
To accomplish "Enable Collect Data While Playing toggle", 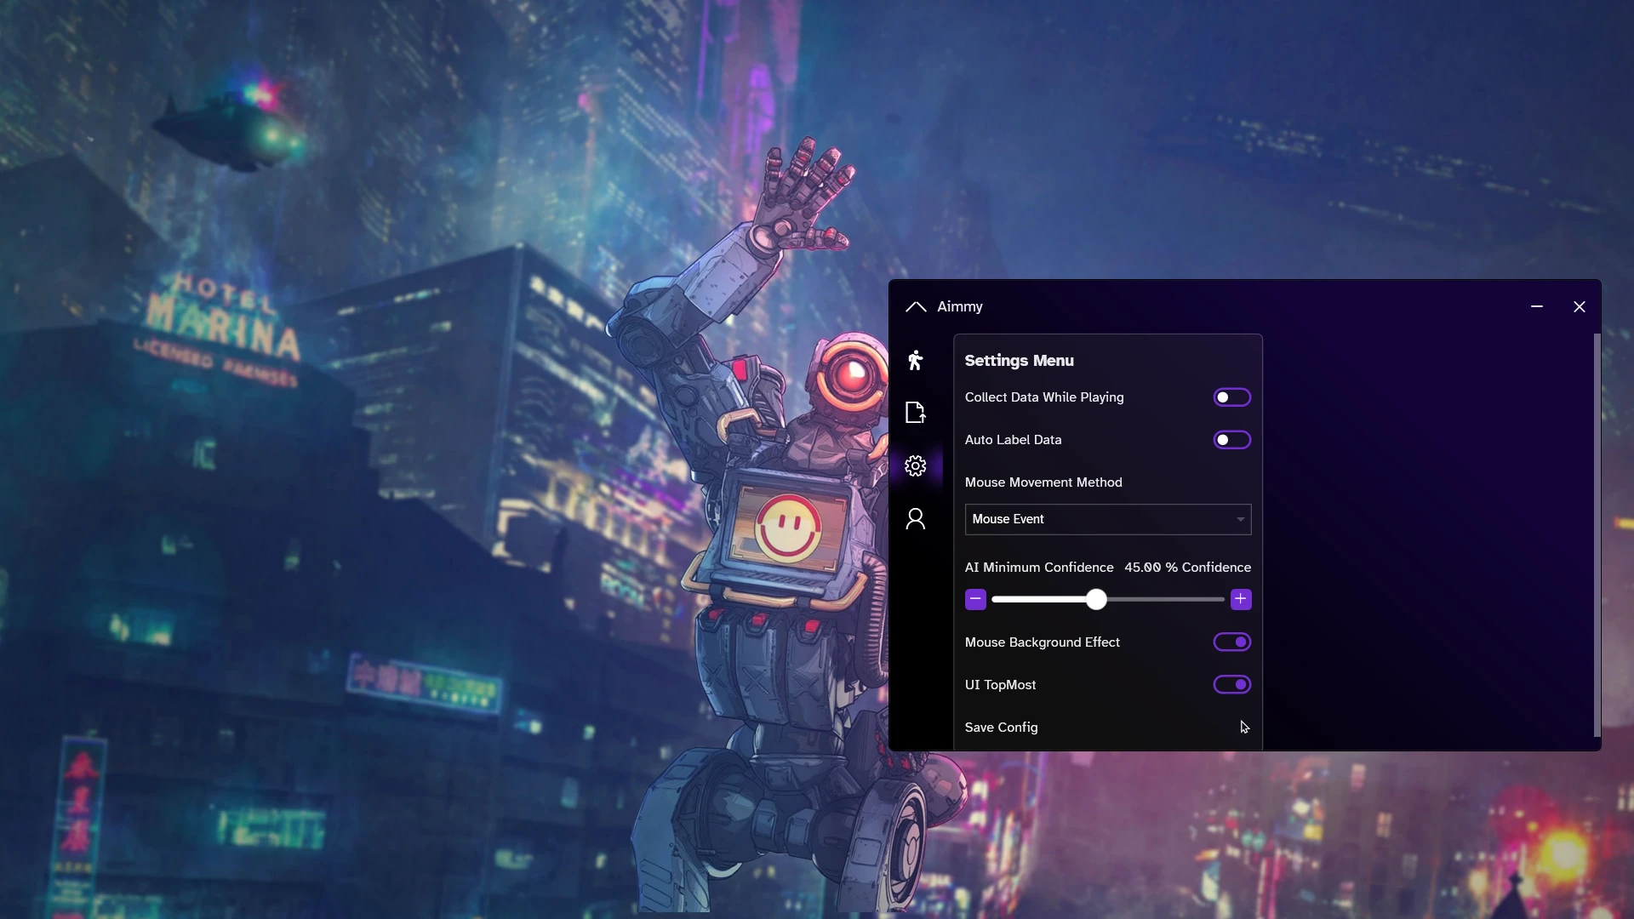I will click(x=1231, y=397).
